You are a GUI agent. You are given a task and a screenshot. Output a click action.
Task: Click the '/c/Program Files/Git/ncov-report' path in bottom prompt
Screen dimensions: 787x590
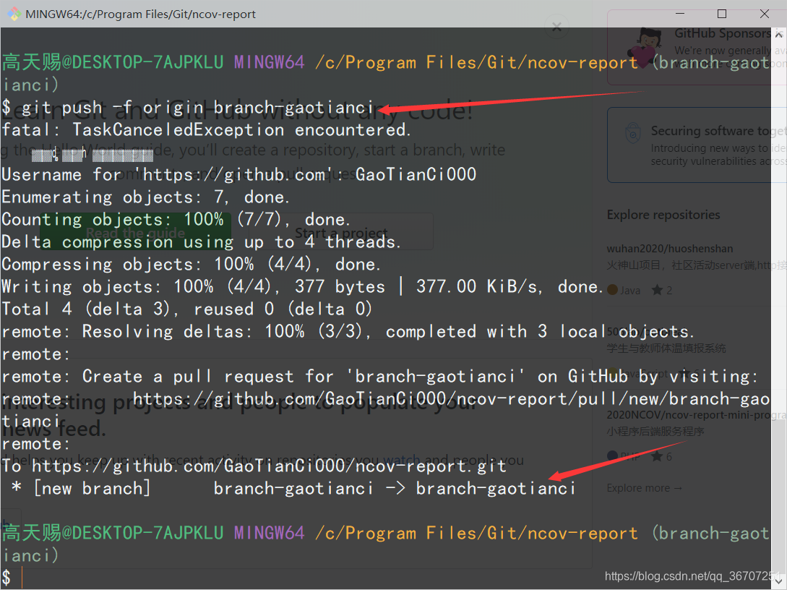tap(476, 533)
